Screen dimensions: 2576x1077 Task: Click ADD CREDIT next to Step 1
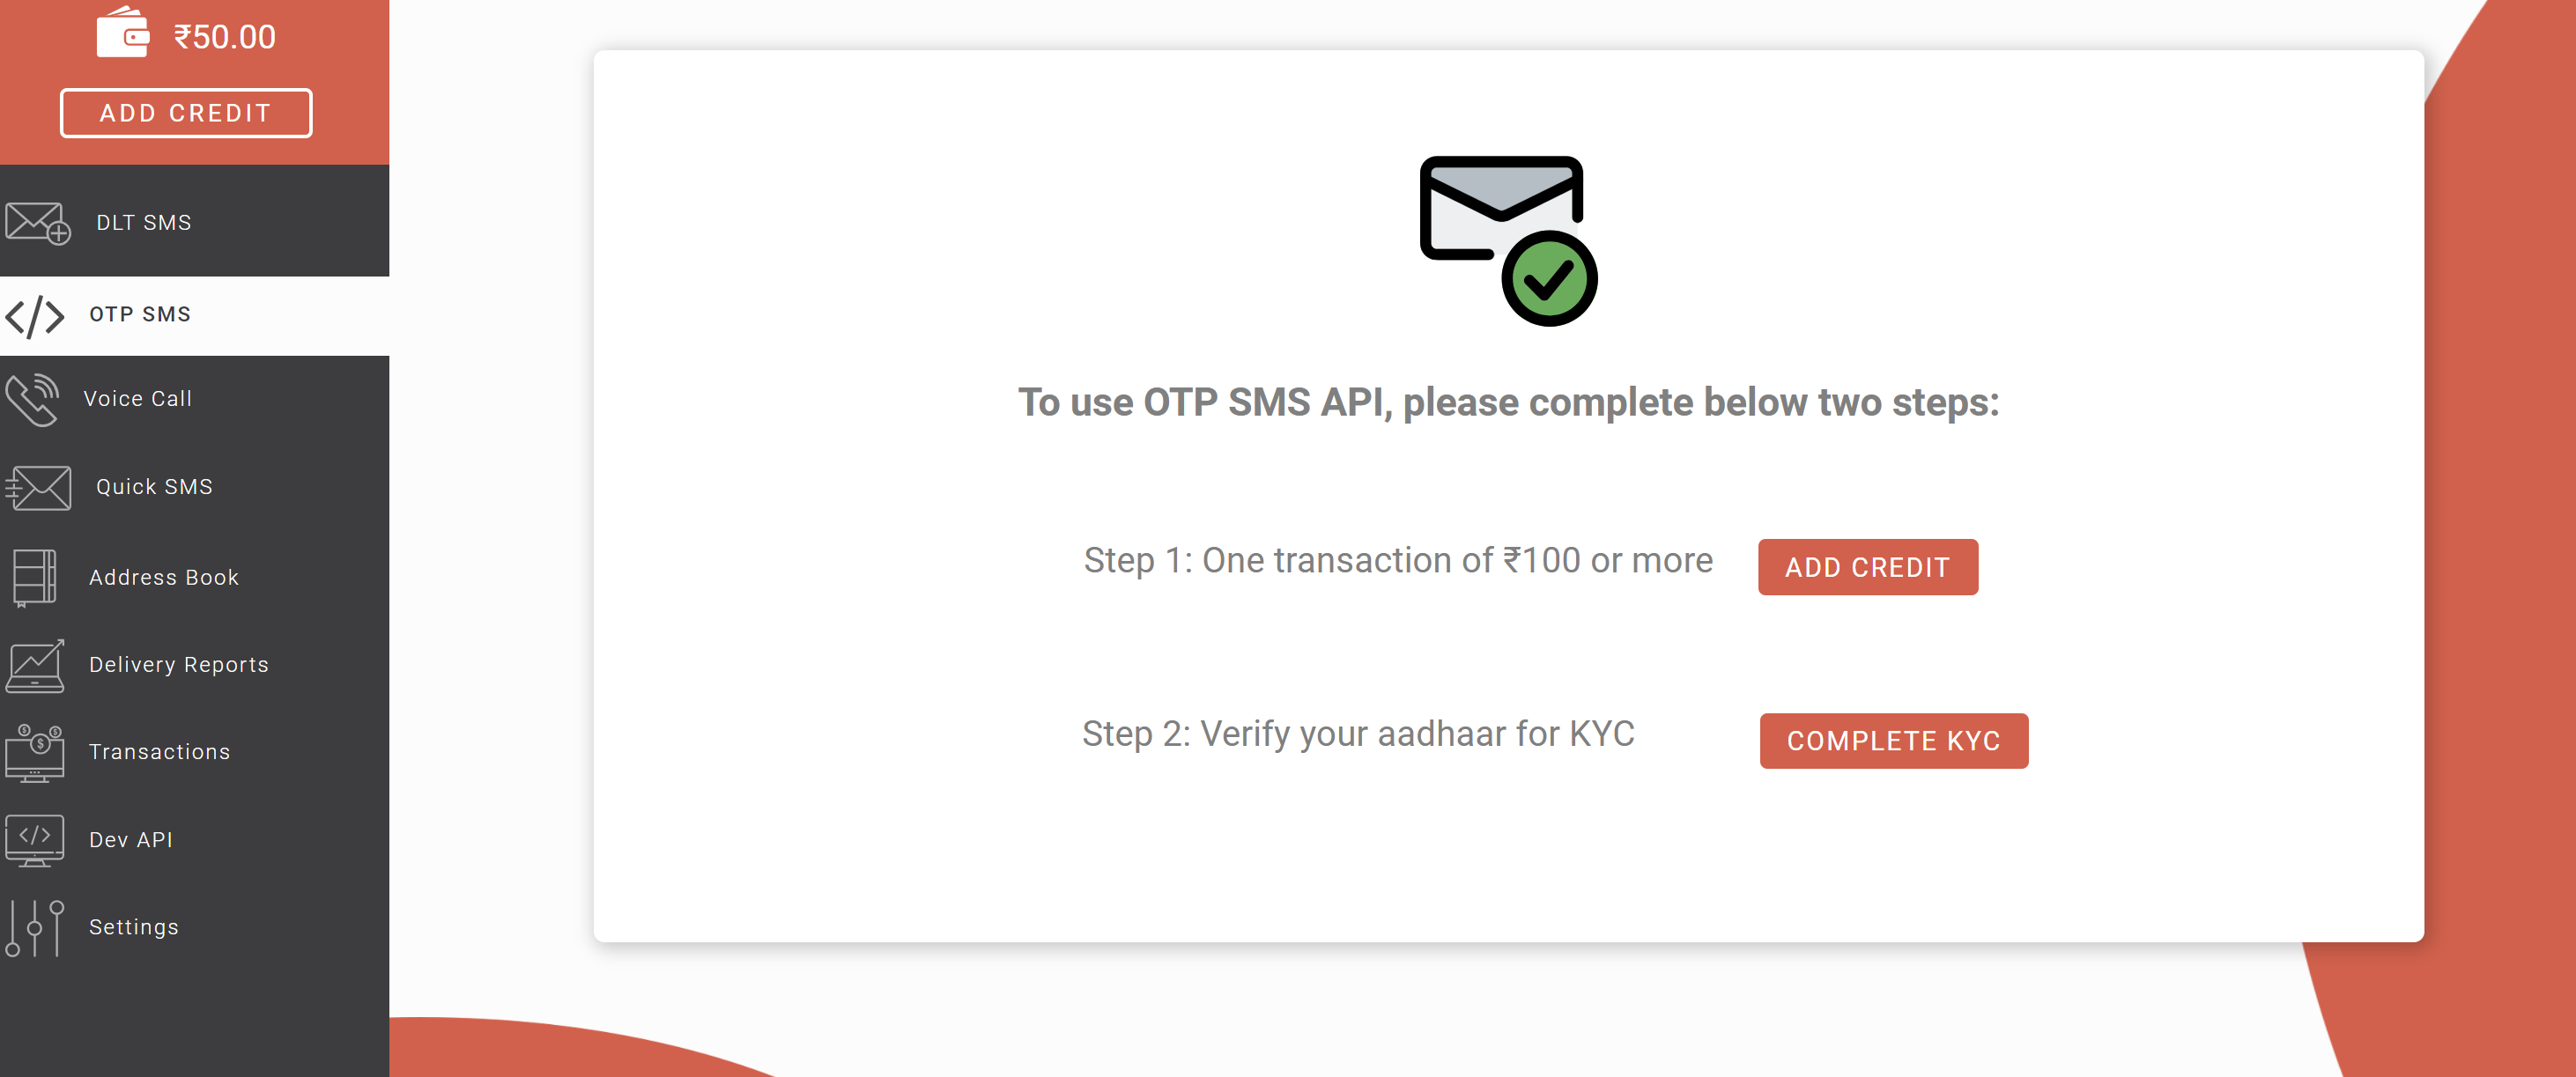(1867, 567)
